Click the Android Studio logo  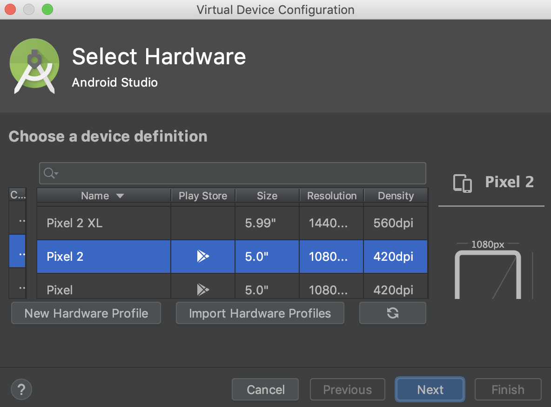(34, 66)
